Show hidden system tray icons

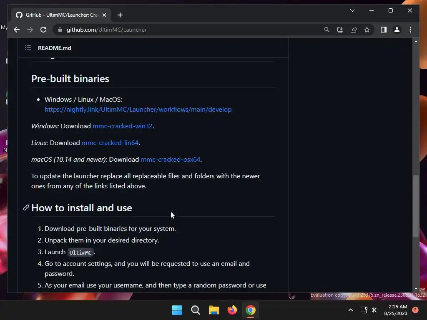[x=351, y=310]
